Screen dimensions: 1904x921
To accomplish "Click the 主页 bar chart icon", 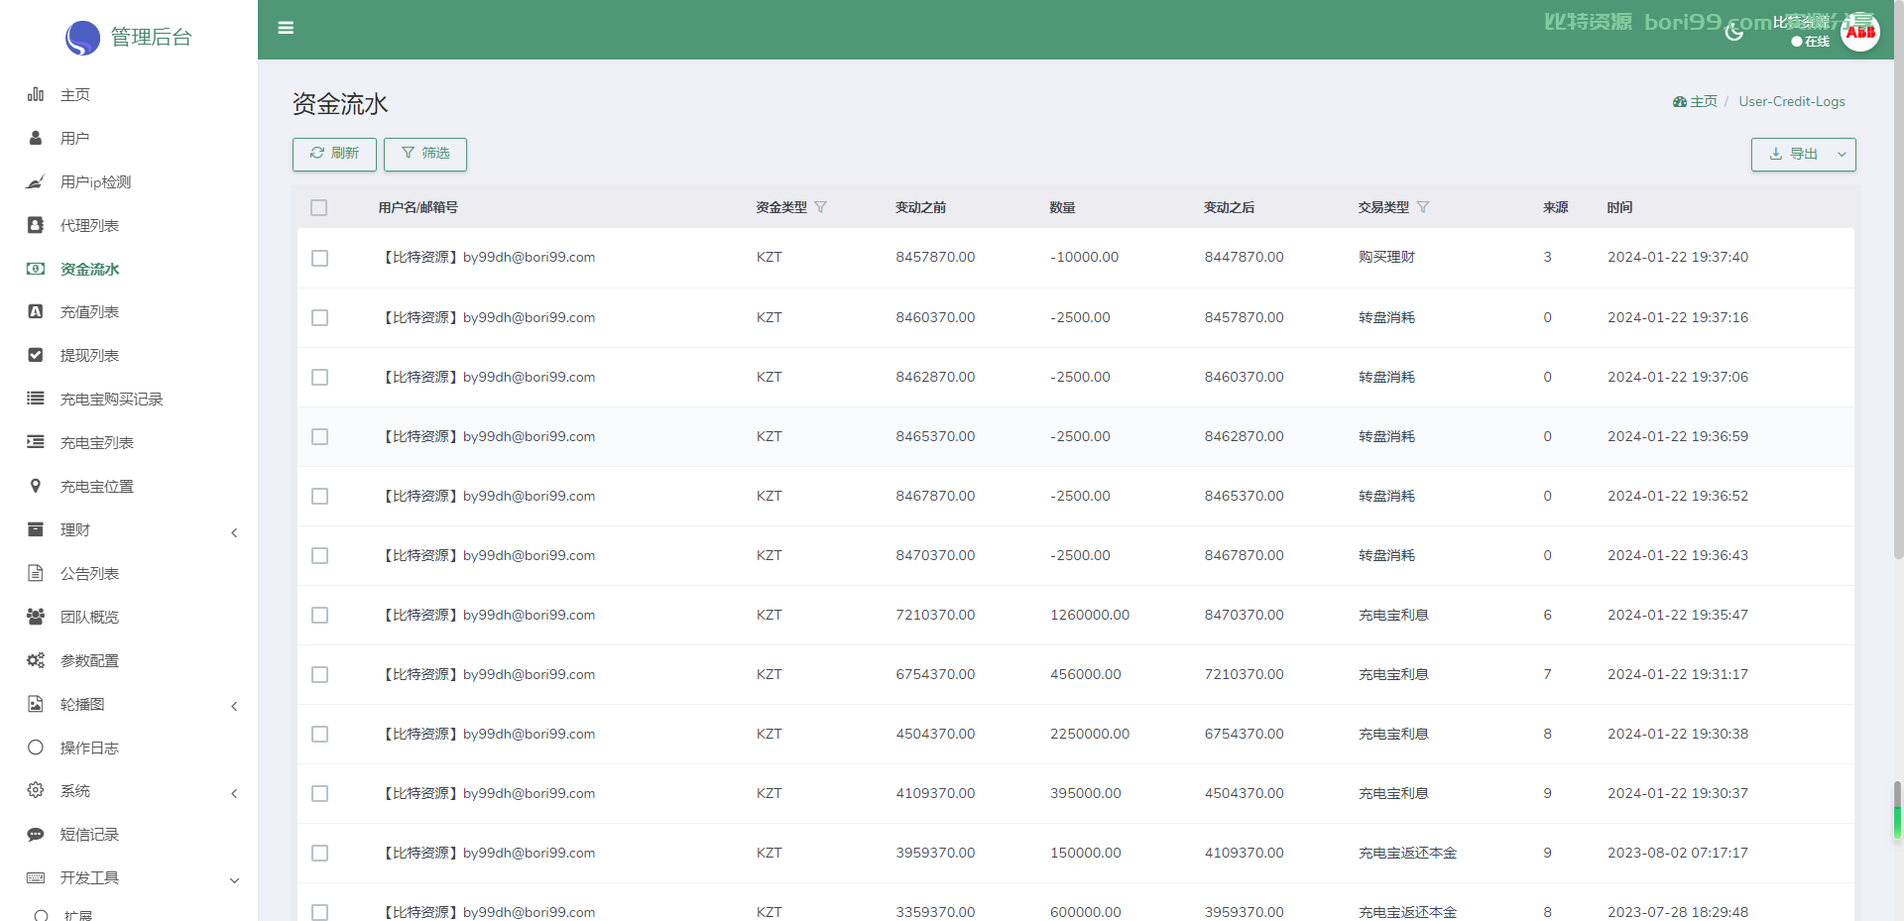I will [x=36, y=94].
